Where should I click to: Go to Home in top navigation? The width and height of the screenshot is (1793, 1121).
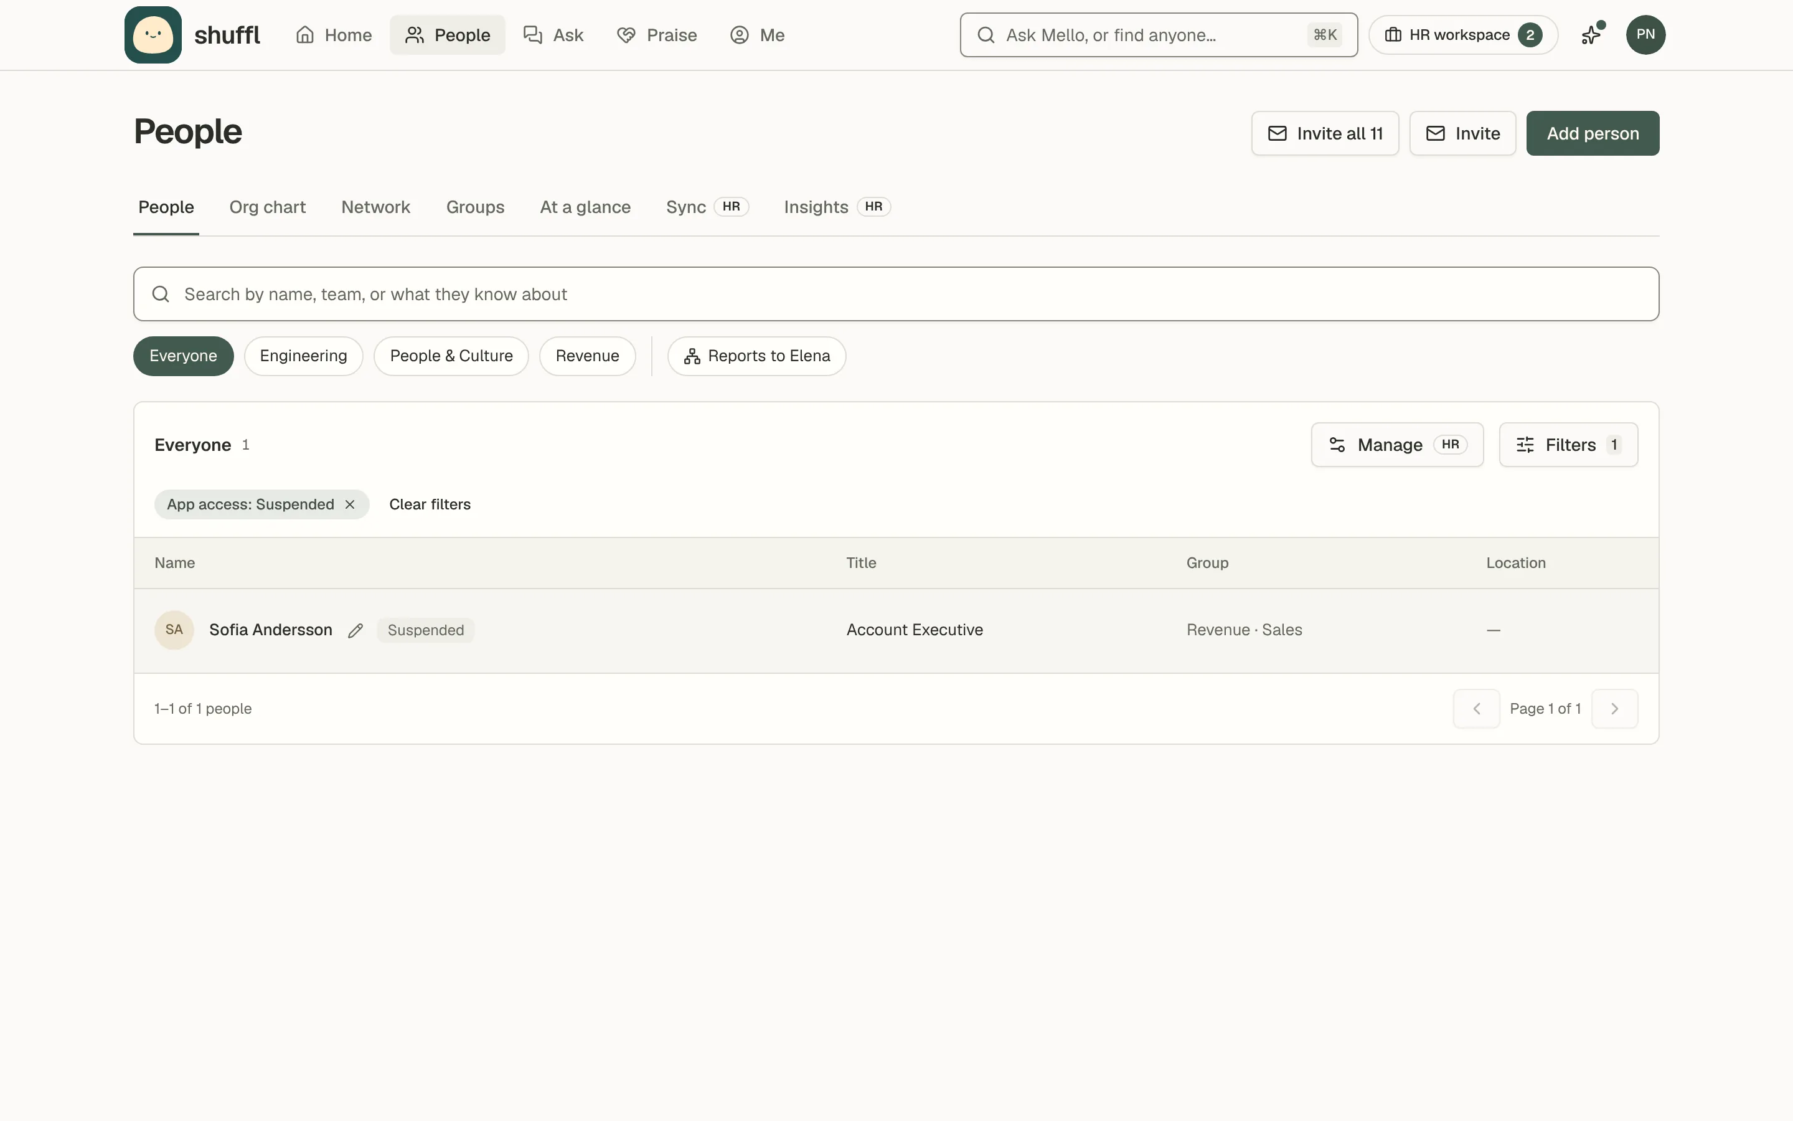point(334,35)
